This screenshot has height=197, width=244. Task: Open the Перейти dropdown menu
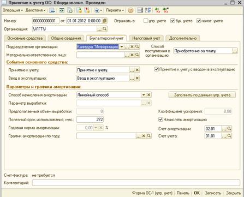[115, 10]
